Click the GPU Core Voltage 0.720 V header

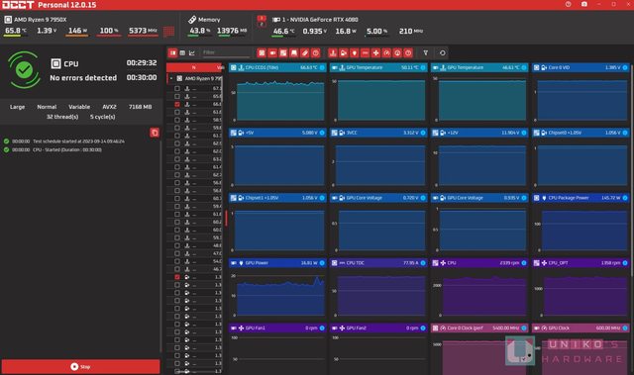(378, 198)
